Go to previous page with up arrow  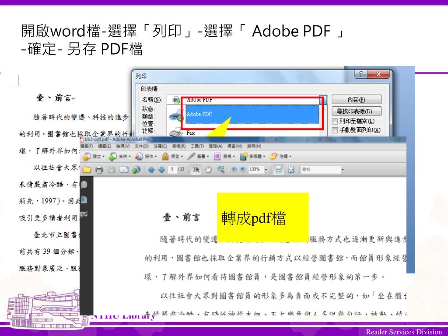coord(151,169)
